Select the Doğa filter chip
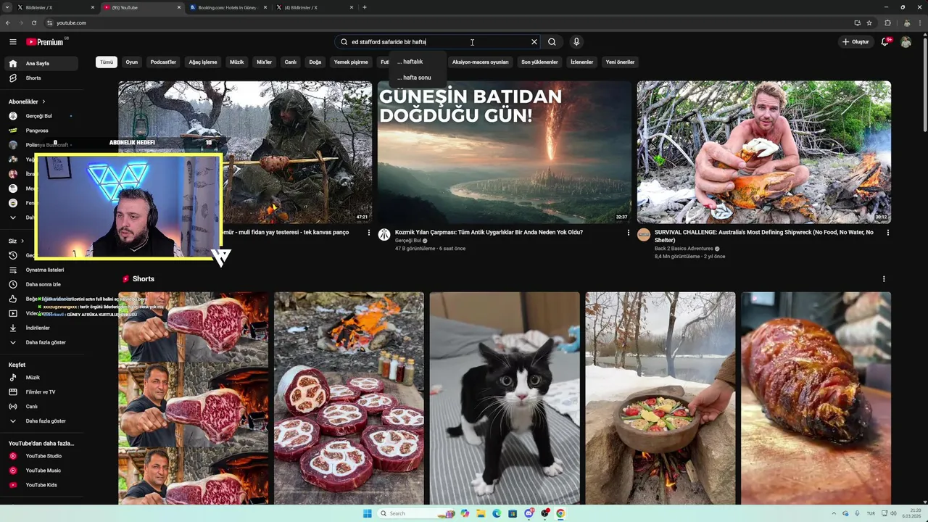The height and width of the screenshot is (522, 928). [315, 62]
